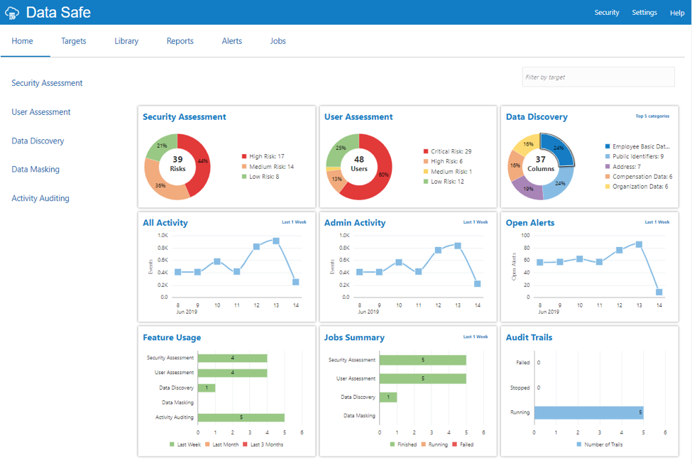692x465 pixels.
Task: Click the Critical Risk legend square
Action: pos(426,151)
